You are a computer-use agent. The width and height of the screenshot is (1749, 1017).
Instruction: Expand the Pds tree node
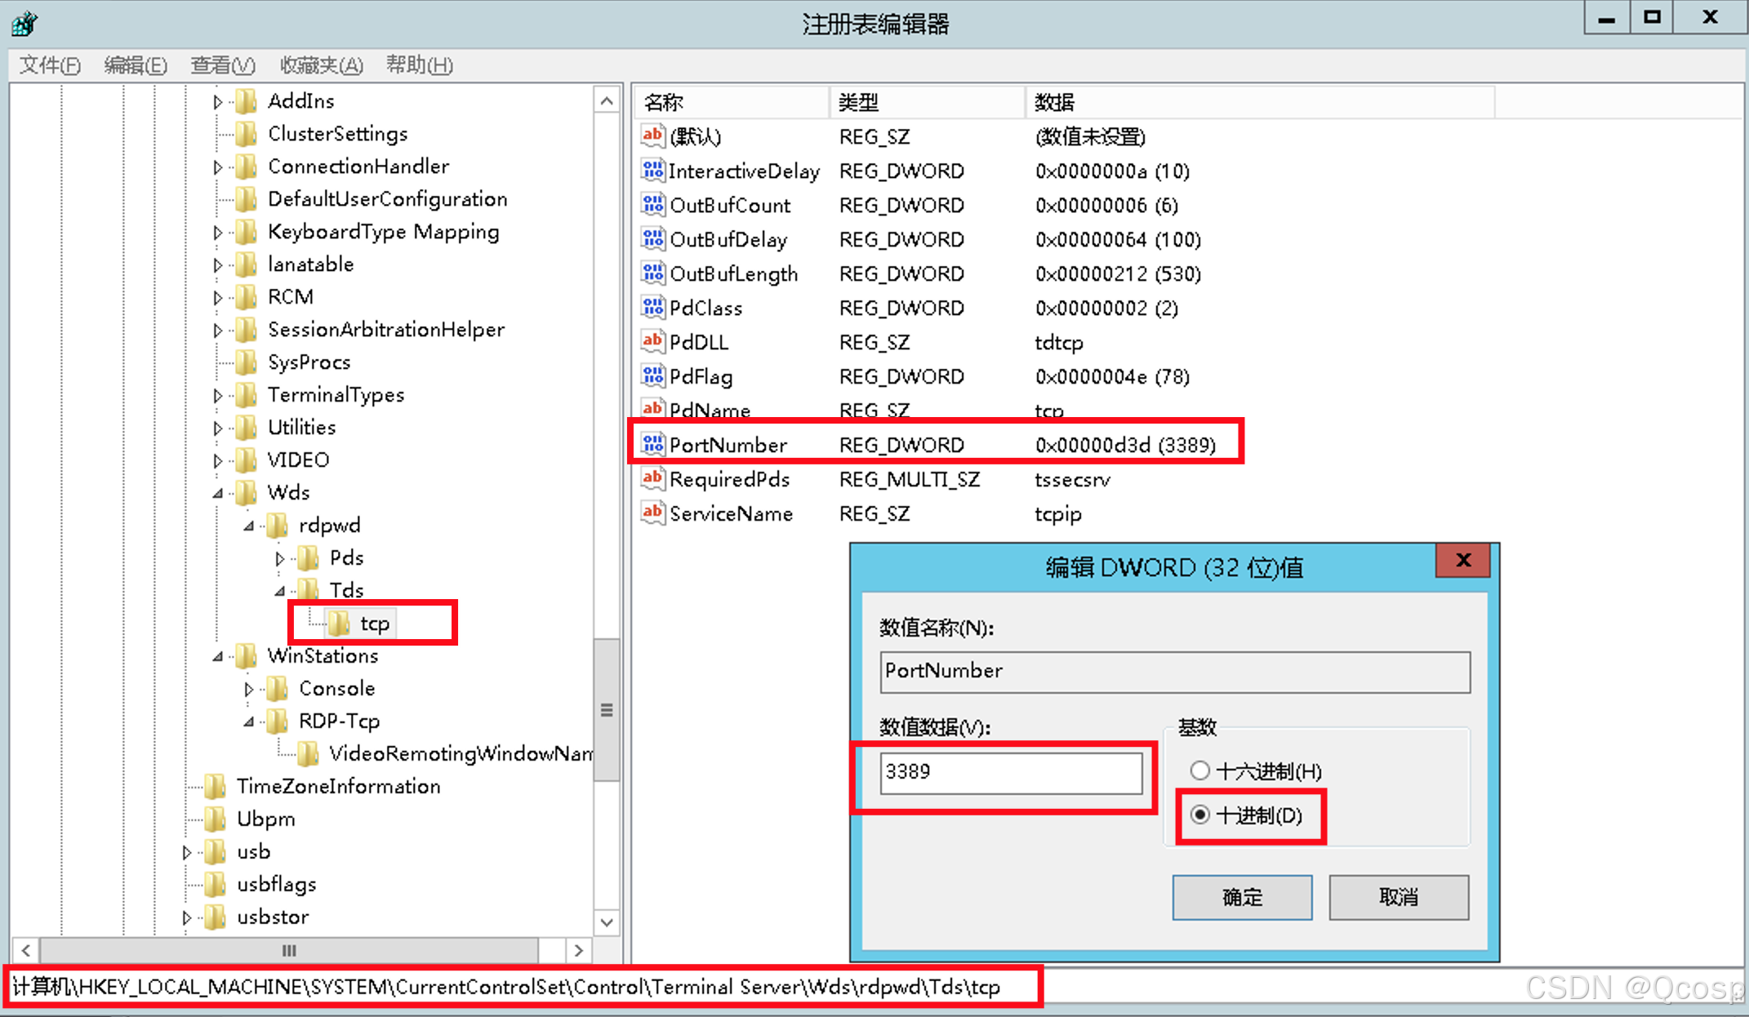coord(280,559)
